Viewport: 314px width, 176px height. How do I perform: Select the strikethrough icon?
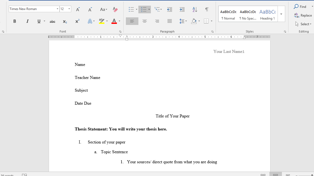[52, 21]
